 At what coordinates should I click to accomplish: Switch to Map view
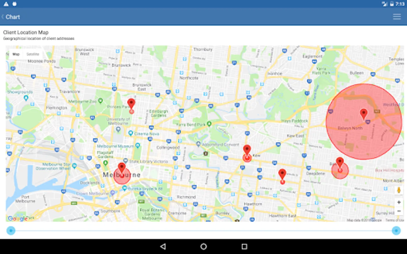(x=16, y=54)
